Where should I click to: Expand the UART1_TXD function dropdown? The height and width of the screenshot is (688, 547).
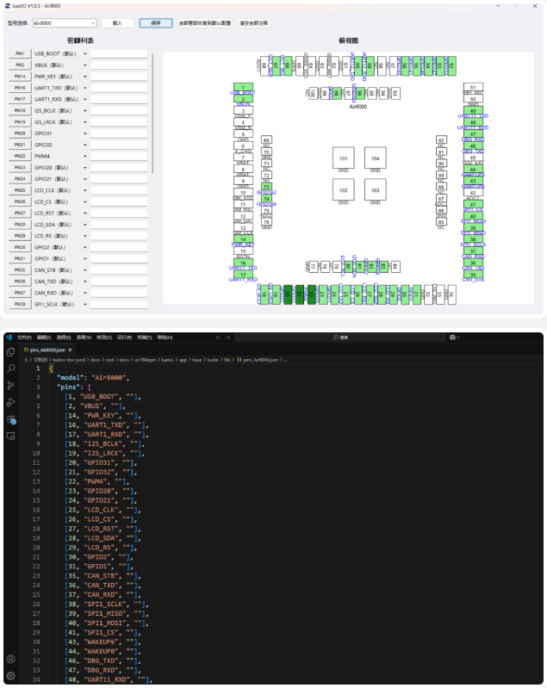click(84, 88)
